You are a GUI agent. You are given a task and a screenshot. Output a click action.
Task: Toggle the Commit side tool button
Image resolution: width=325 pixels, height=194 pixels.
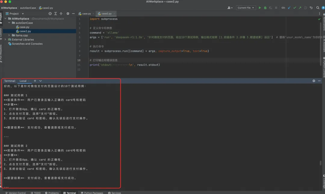tap(1, 34)
